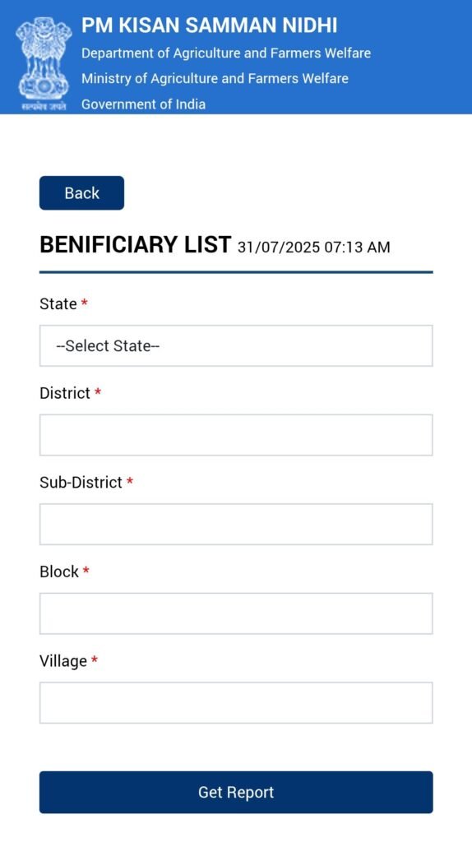472x842 pixels.
Task: Click the Village field label
Action: (63, 661)
